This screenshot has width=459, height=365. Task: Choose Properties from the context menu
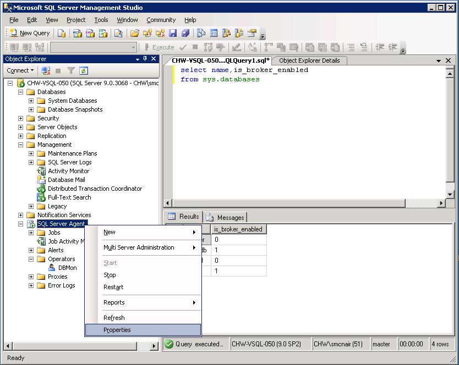pos(143,330)
